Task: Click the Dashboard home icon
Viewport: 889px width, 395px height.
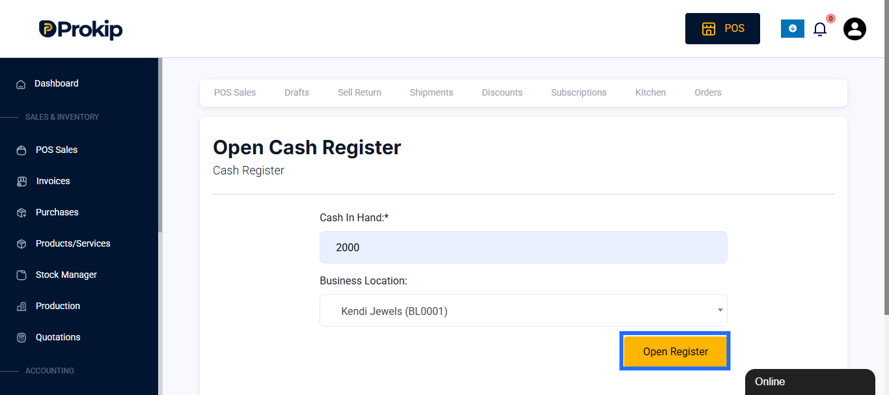Action: pyautogui.click(x=21, y=84)
